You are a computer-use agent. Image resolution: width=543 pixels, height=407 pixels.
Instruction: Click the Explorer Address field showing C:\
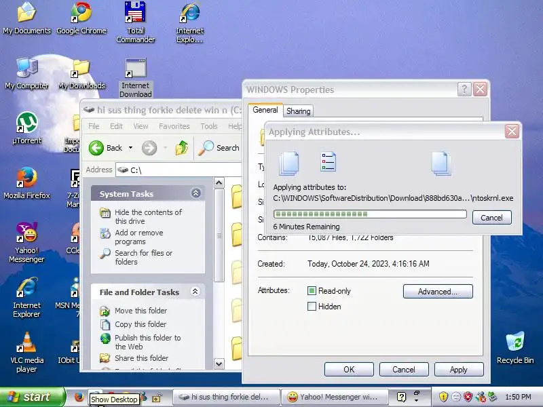[179, 170]
